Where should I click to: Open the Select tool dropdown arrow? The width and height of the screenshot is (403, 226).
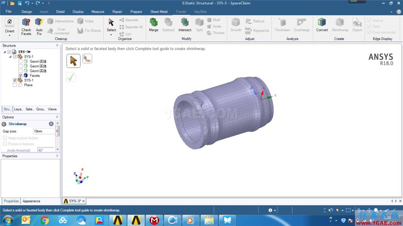click(111, 35)
